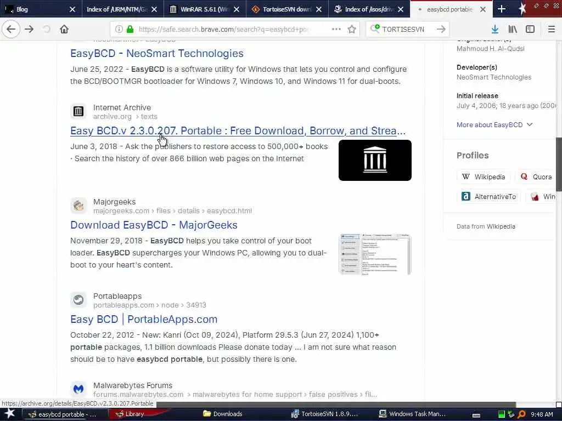
Task: Close the Blog tab
Action: (x=72, y=9)
